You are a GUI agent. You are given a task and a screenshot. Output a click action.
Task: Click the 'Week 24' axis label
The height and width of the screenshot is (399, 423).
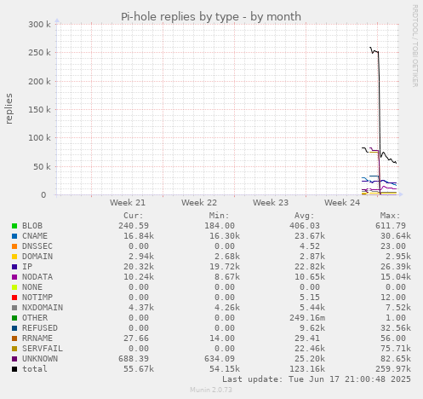342,203
